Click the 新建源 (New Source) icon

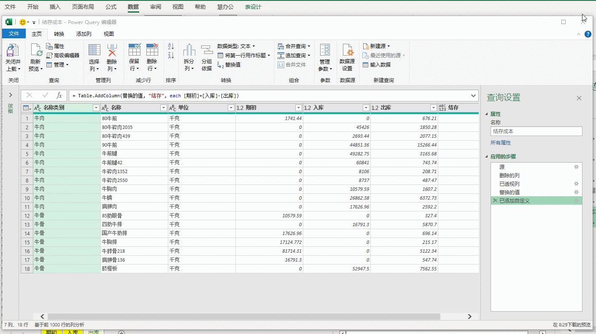coord(366,46)
